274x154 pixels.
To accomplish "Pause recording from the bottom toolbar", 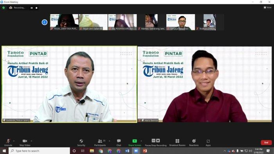I will [153, 141].
